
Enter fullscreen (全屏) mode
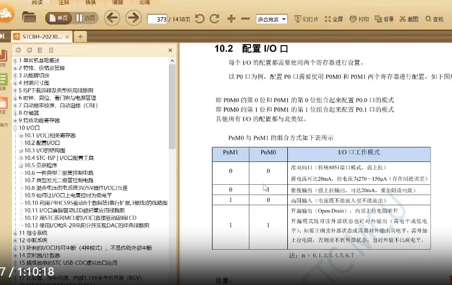(334, 19)
